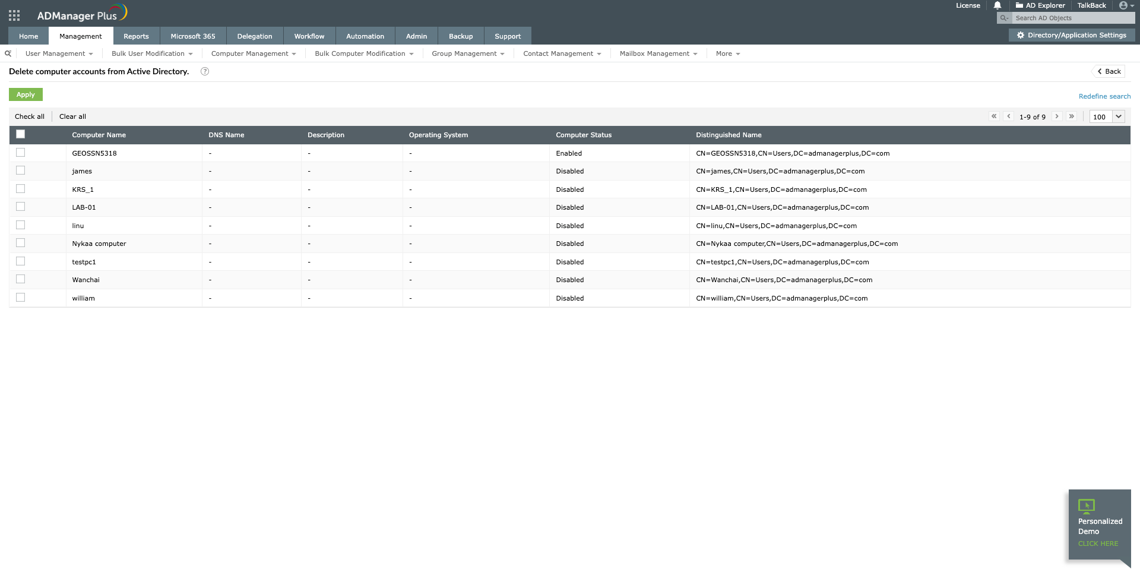This screenshot has width=1140, height=572.
Task: Check the testpc1 row checkbox
Action: (x=20, y=261)
